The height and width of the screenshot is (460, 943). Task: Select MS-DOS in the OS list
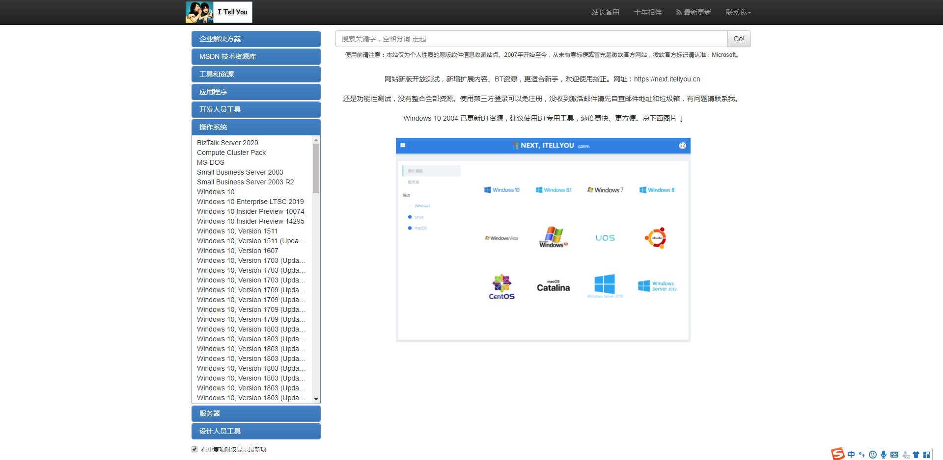tap(211, 162)
